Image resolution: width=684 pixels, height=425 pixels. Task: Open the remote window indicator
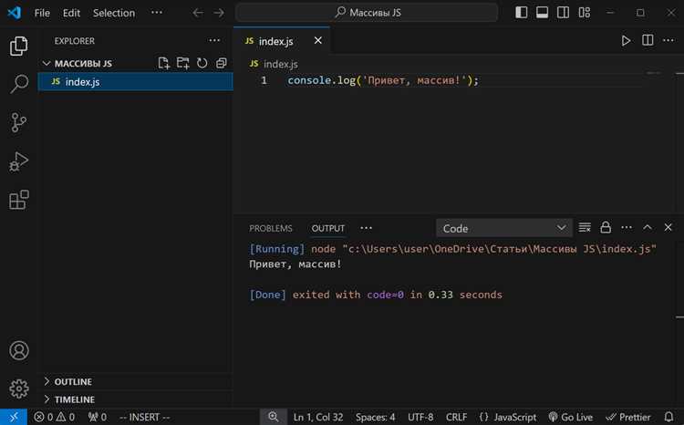[14, 417]
